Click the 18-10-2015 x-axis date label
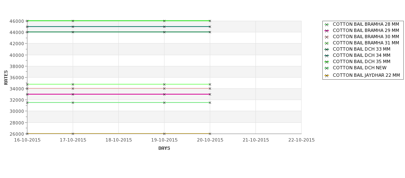The image size is (405, 178). [x=118, y=140]
